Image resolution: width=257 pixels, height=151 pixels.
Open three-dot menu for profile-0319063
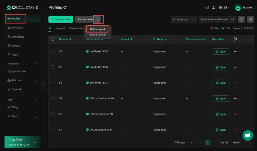(x=235, y=52)
